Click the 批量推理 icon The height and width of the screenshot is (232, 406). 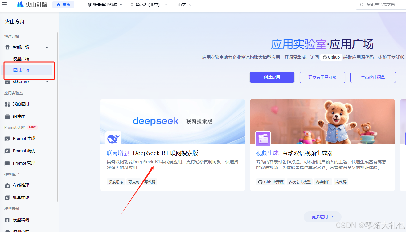7,198
